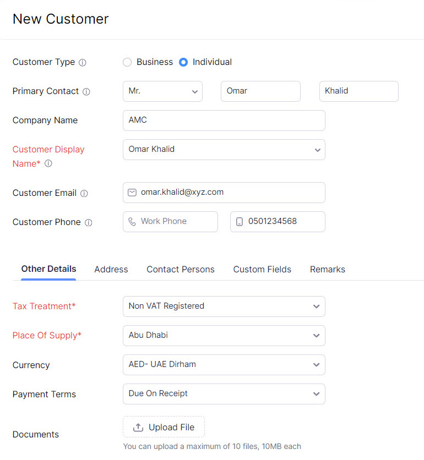Viewport: 424px width, 460px height.
Task: Expand the Customer Display Name dropdown
Action: (x=224, y=150)
